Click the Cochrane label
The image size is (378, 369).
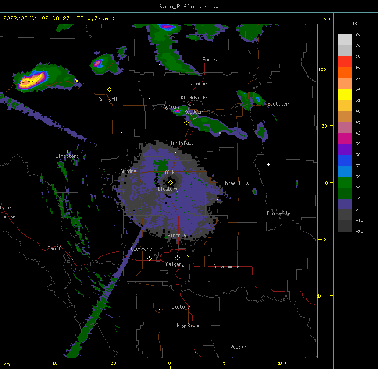tap(141, 249)
